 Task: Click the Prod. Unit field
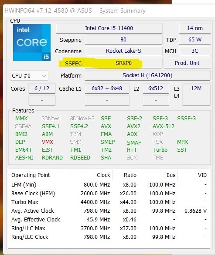tap(187, 63)
